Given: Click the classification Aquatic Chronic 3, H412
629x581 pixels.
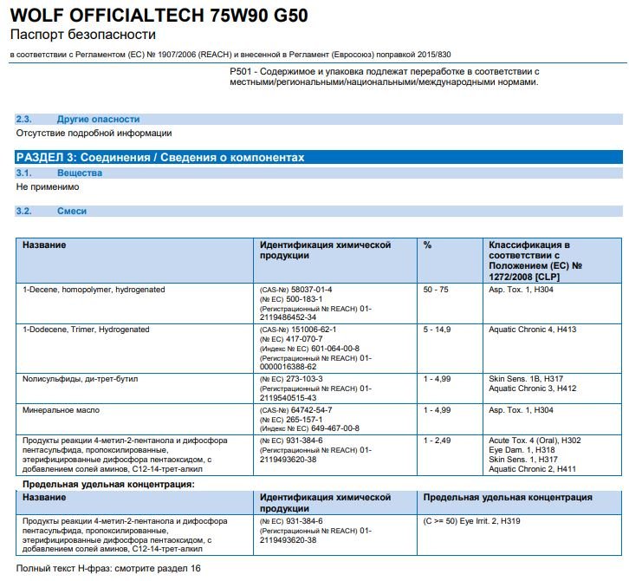Looking at the screenshot, I should [x=532, y=388].
